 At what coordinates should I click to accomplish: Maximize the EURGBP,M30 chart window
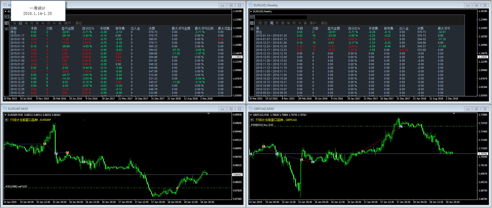tap(231, 109)
